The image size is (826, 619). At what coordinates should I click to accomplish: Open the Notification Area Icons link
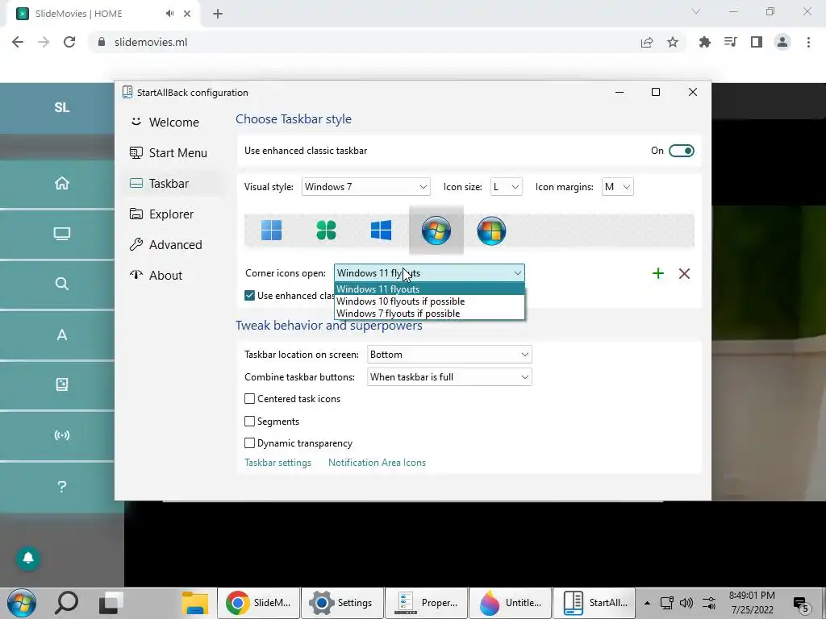(x=377, y=462)
